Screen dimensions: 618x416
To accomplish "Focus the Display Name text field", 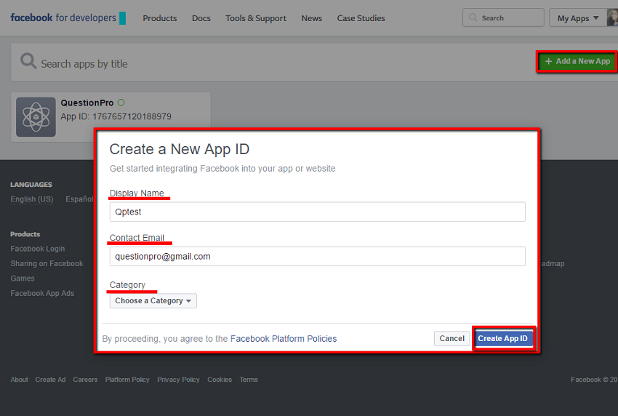I will (x=317, y=212).
